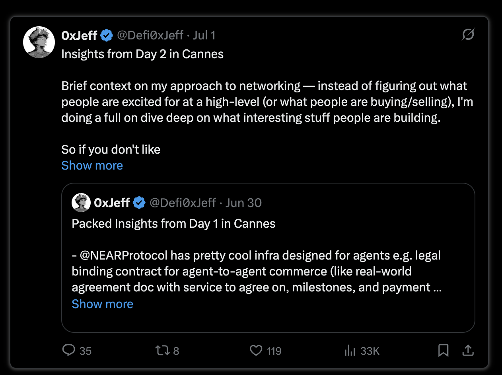Click 0xJeff display name in main post

coord(79,35)
